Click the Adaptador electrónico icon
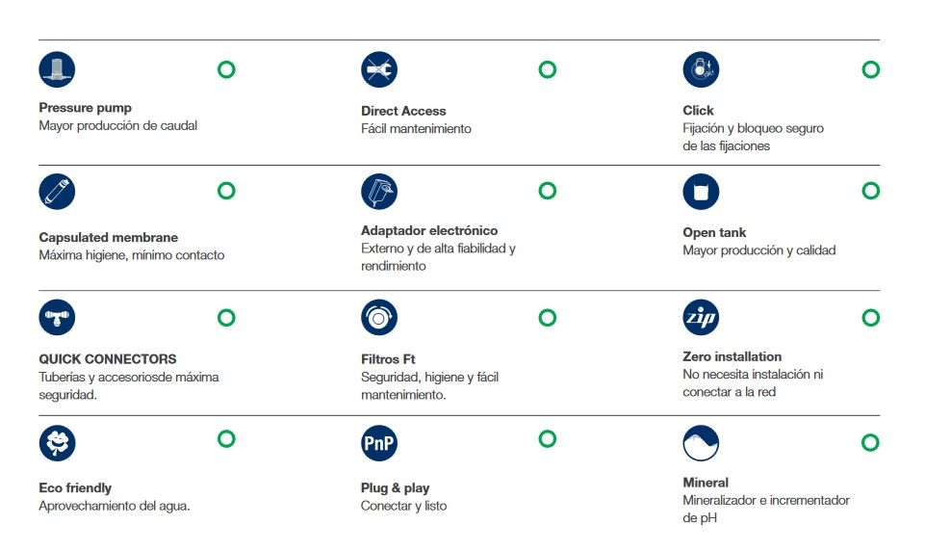The width and height of the screenshot is (925, 551). (x=378, y=191)
